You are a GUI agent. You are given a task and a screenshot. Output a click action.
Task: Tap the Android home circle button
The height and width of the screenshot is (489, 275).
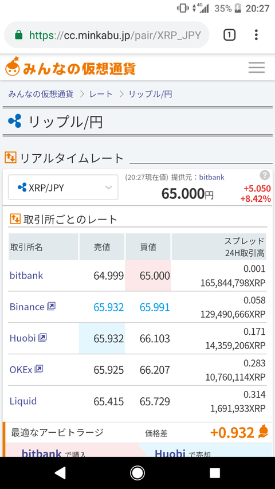click(137, 473)
